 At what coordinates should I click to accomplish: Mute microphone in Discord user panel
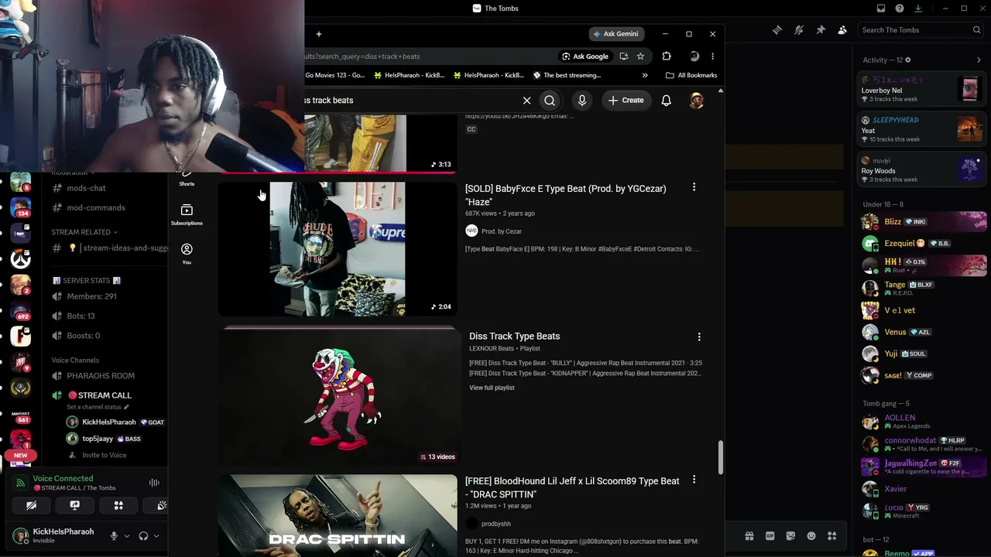pyautogui.click(x=114, y=536)
